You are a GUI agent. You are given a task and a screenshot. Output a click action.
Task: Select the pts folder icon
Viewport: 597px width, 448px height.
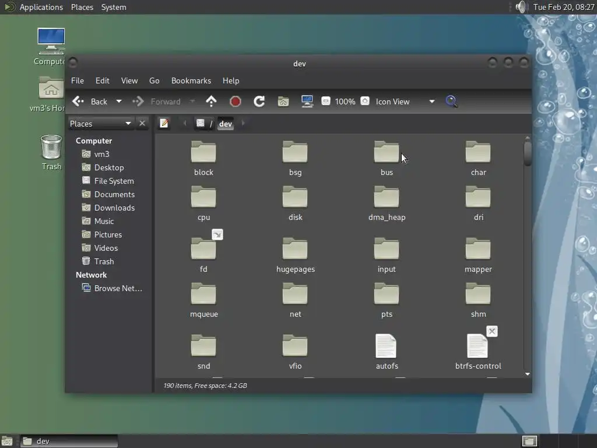(x=387, y=294)
